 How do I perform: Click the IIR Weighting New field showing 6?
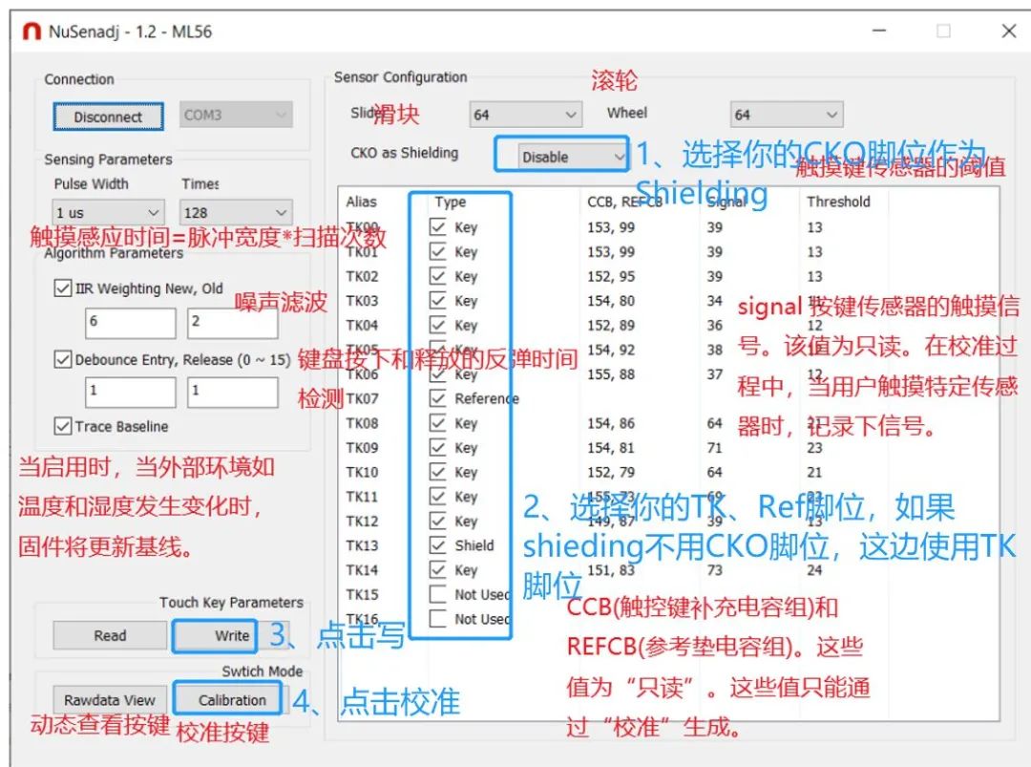point(131,323)
